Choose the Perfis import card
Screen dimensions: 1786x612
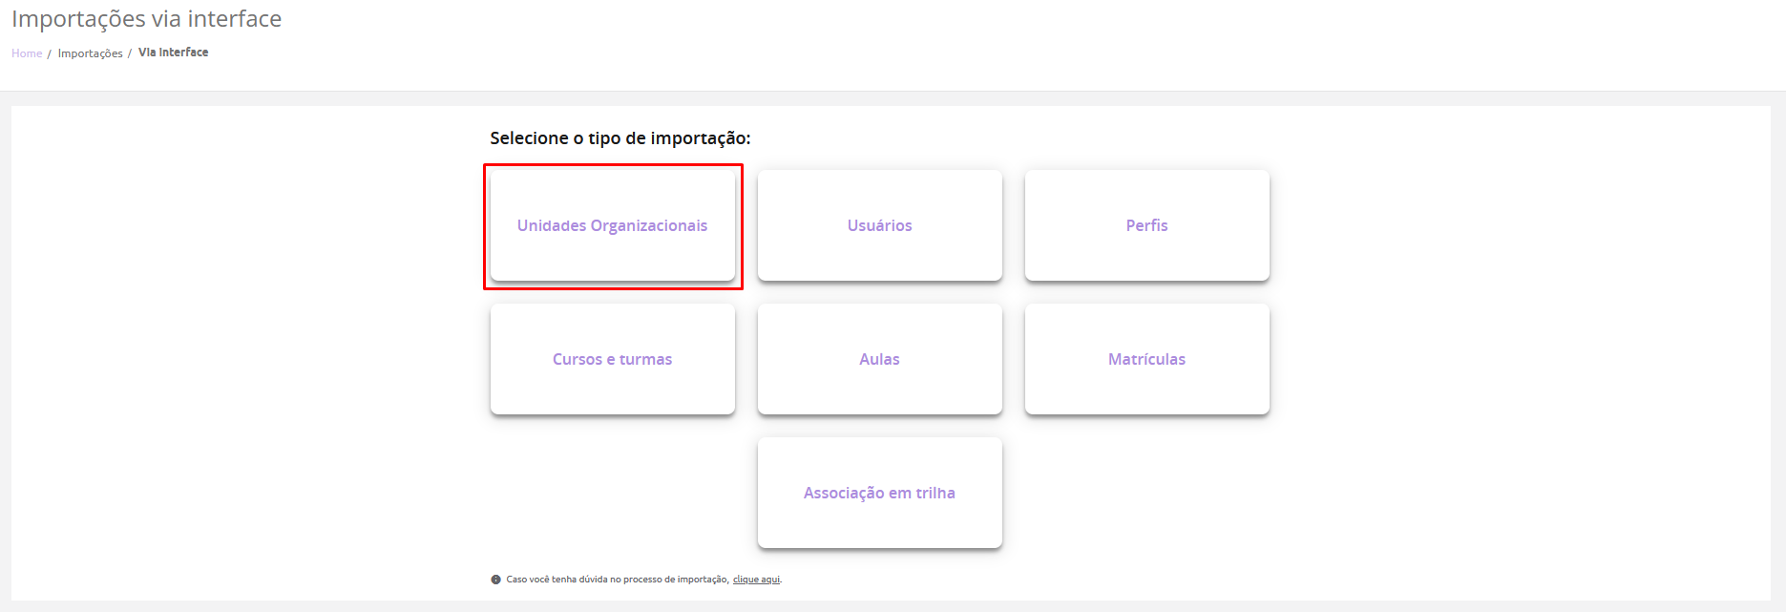[x=1146, y=225]
